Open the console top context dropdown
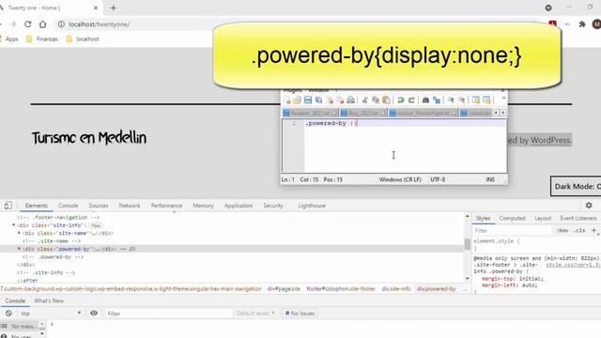 click(51, 313)
